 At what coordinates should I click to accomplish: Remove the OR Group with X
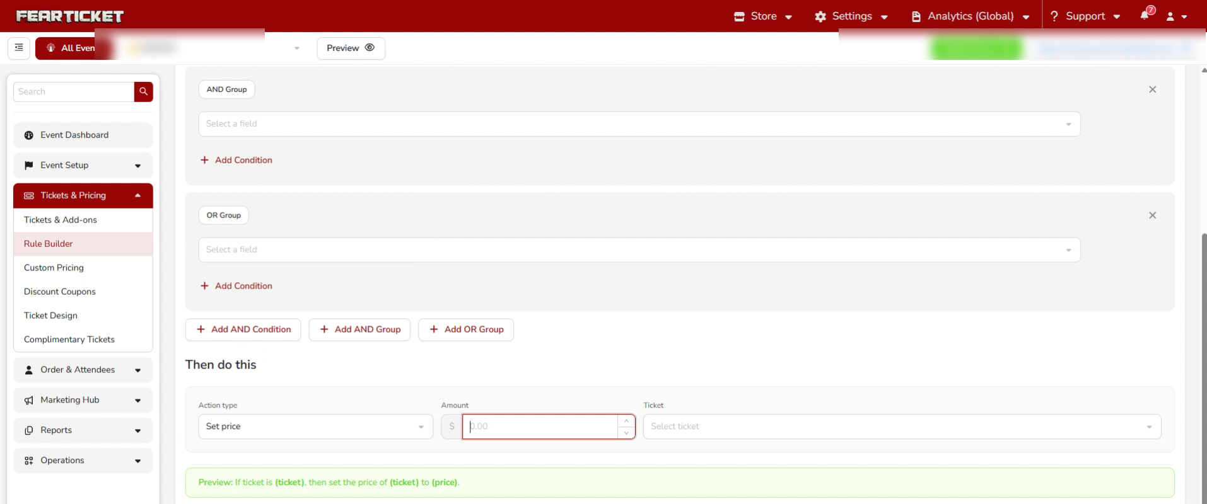1152,215
